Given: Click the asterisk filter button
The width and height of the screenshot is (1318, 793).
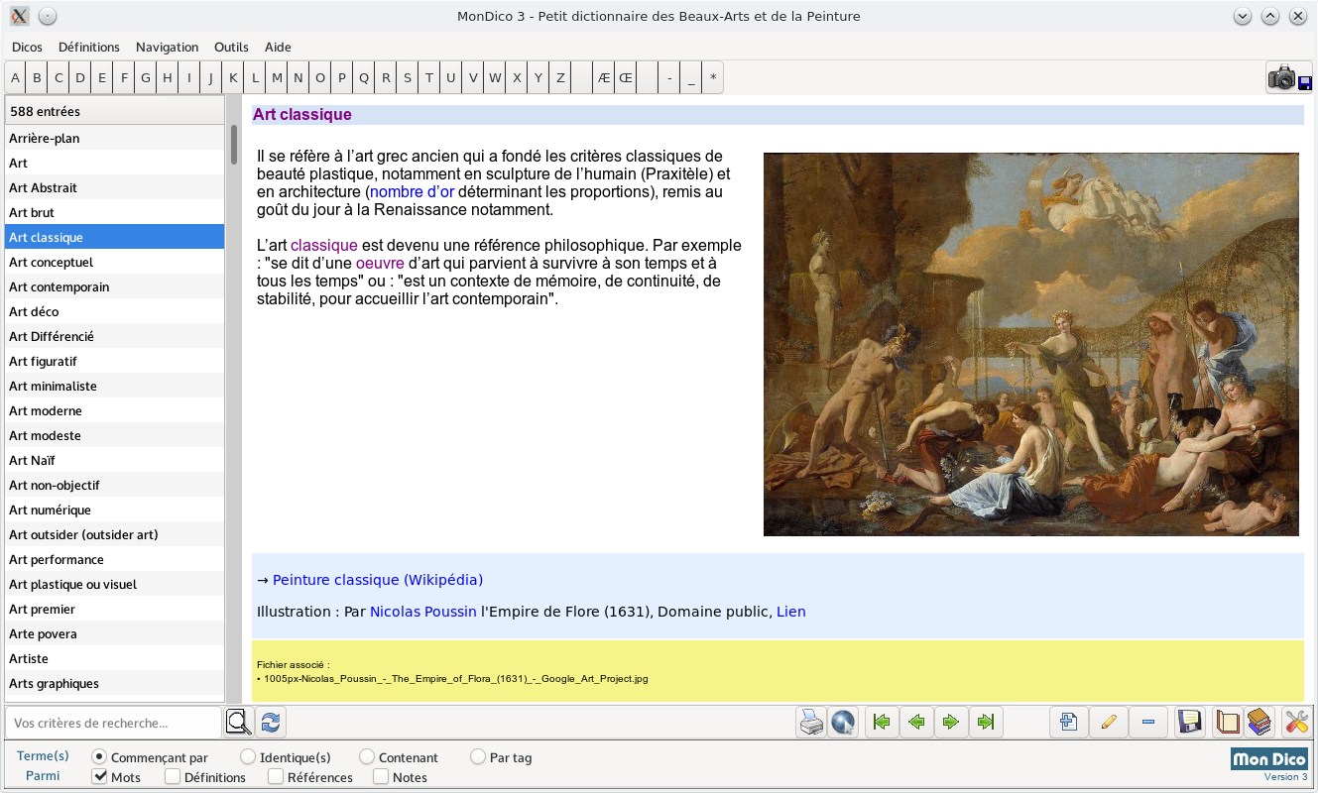Looking at the screenshot, I should 713,77.
